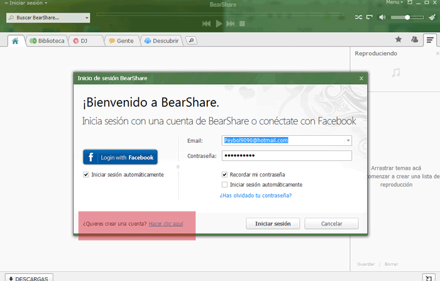Click the bottom-right expand icon

(429, 278)
